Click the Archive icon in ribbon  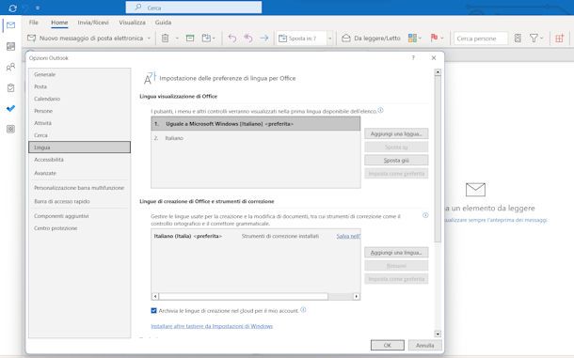click(x=190, y=38)
